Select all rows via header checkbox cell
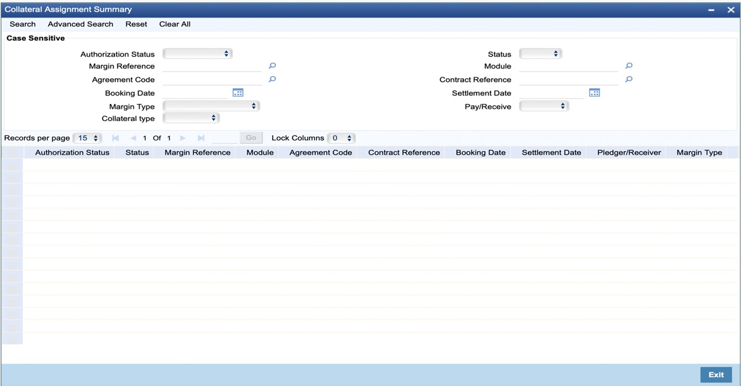Screen dimensions: 742x386 click(x=12, y=152)
